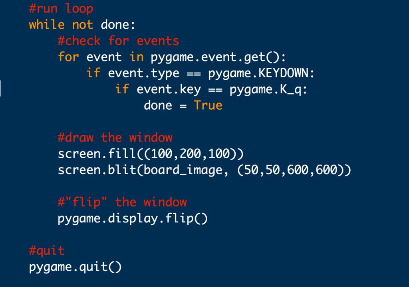409x287 pixels.
Task: Click 'event.type' in the if statement
Action: (x=144, y=73)
